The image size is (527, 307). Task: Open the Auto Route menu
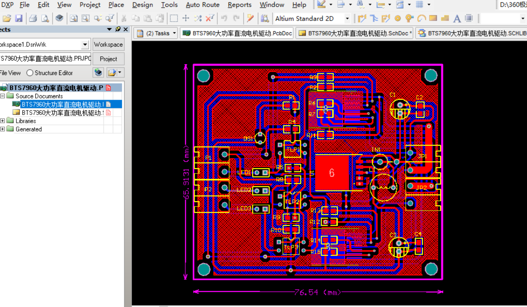(202, 4)
